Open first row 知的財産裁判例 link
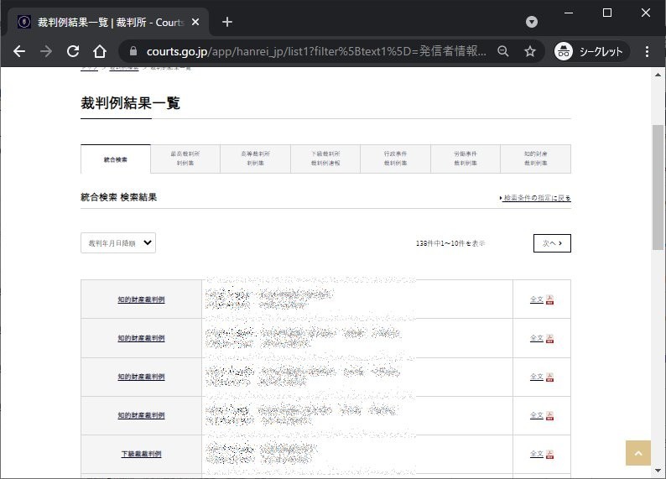666x479 pixels. [141, 299]
